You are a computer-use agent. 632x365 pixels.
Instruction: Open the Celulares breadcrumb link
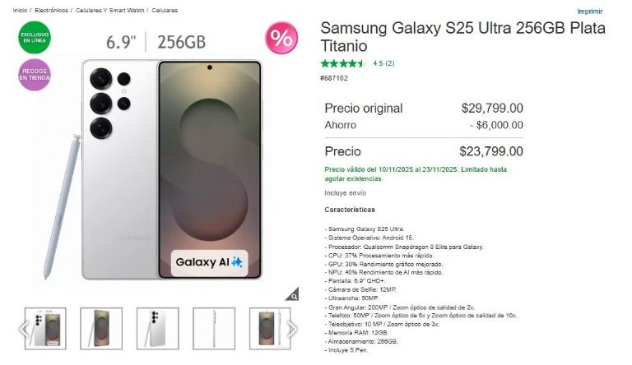pos(165,11)
